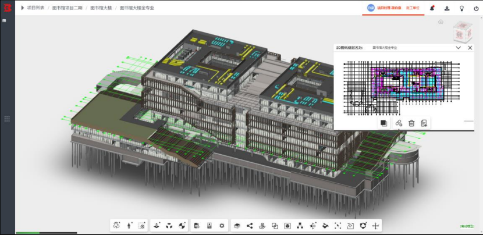Click the exploded cube model tool
This screenshot has width=483, height=235.
[169, 226]
